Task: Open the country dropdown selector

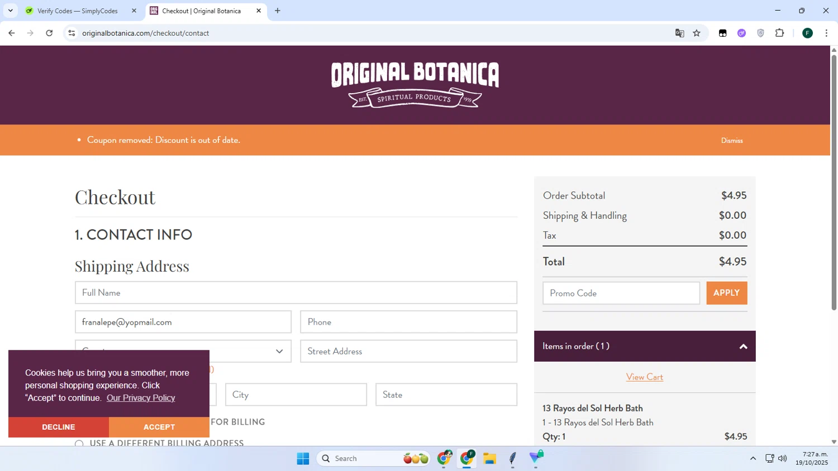Action: click(183, 351)
